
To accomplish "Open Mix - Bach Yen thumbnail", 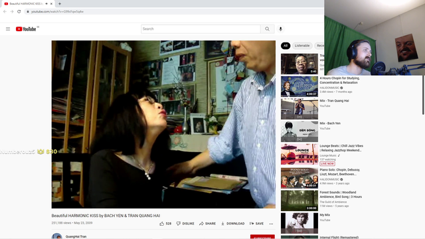I will pyautogui.click(x=299, y=131).
